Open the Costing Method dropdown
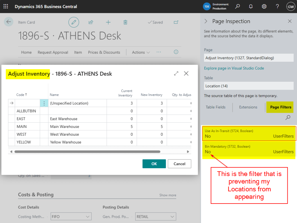The image size is (297, 223). point(71,217)
